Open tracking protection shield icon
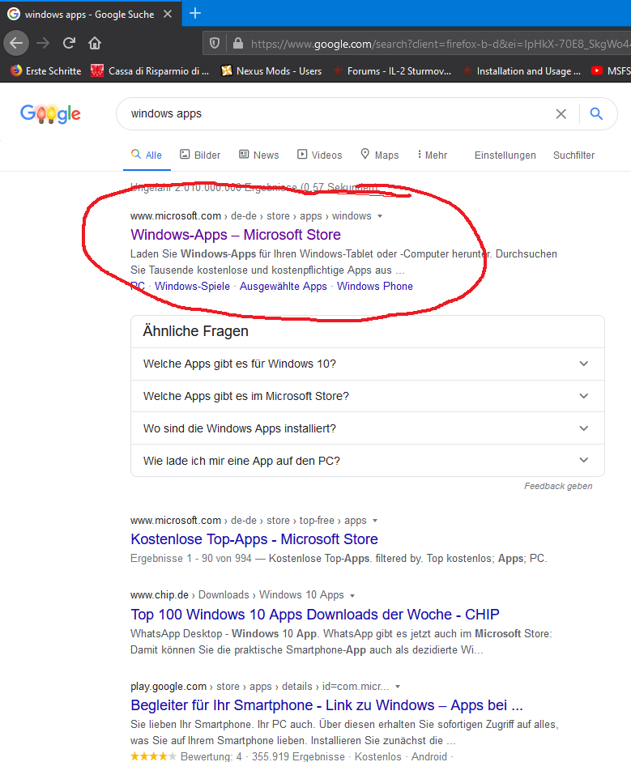Viewport: 631px width, 762px height. (215, 43)
